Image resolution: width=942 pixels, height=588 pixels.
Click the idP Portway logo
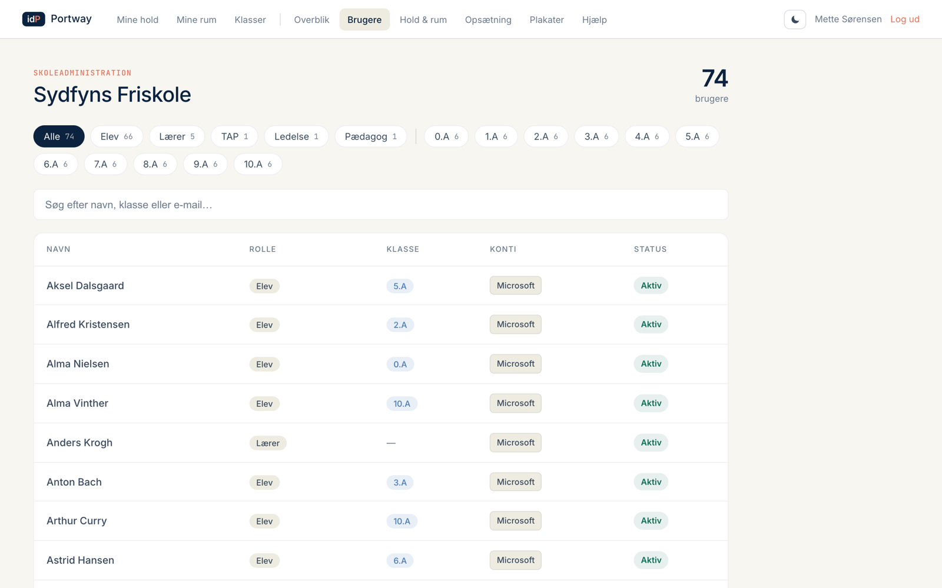coord(57,19)
